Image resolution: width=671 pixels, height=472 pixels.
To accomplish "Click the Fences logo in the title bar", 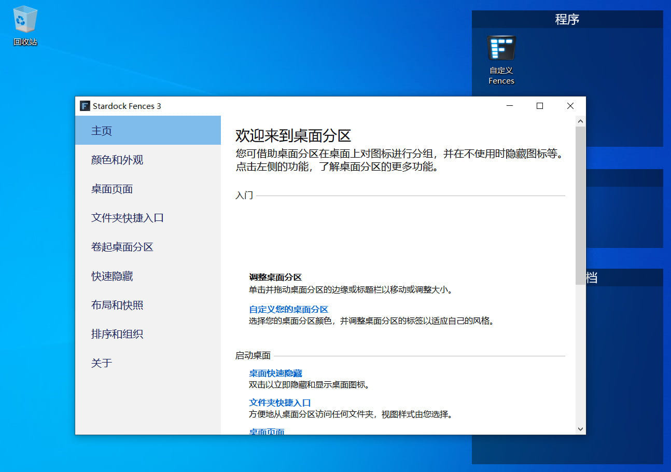I will click(85, 106).
